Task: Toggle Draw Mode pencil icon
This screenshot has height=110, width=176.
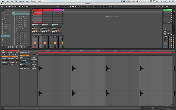Action: (154, 7)
